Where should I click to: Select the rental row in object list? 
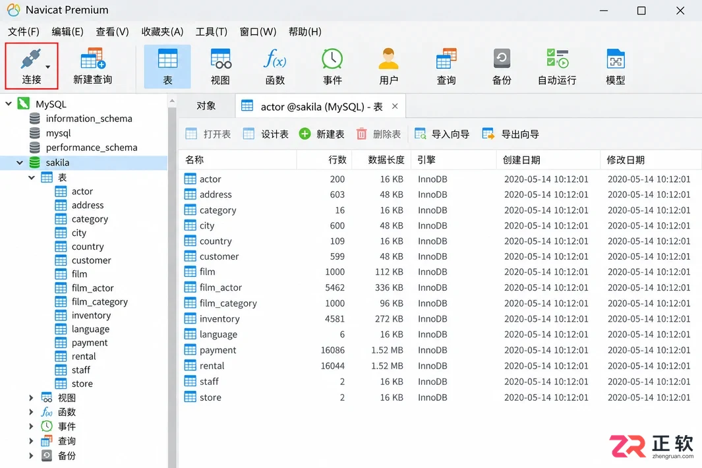coord(440,366)
